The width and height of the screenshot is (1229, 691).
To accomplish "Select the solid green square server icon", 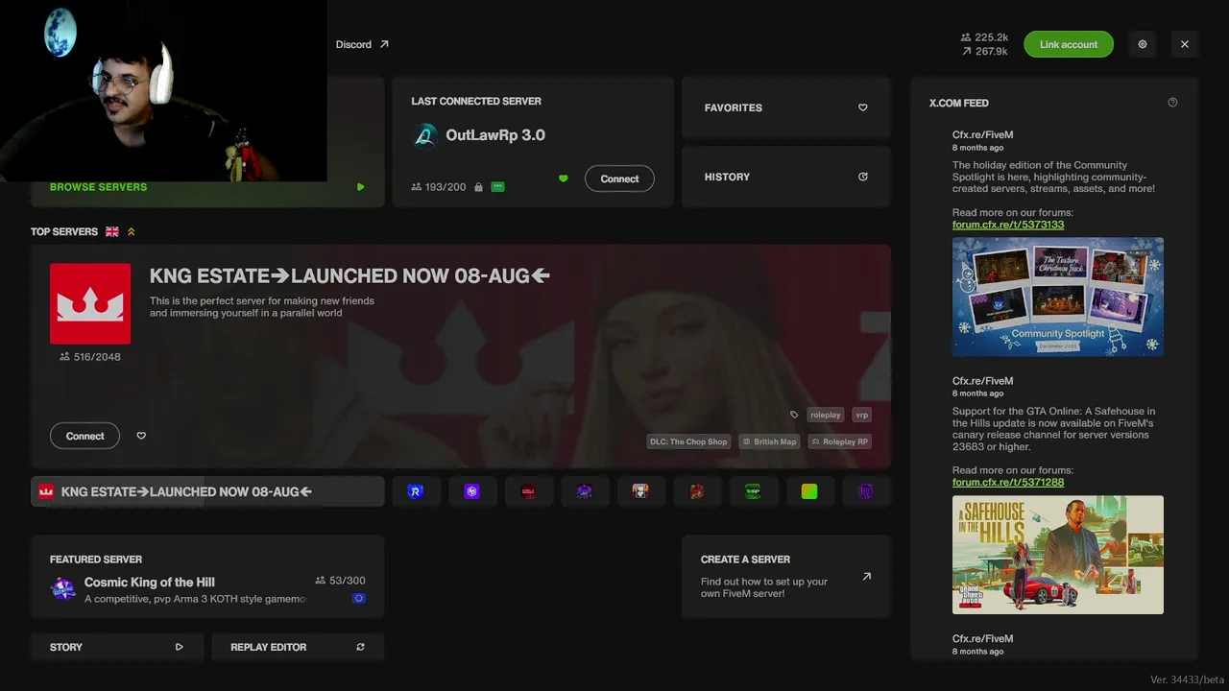I will click(x=809, y=491).
